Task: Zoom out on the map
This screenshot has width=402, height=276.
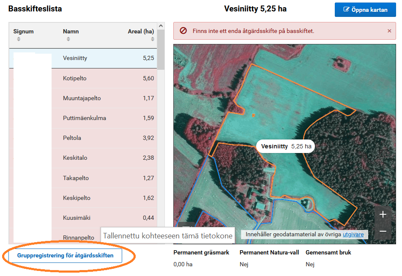Action: coord(383,231)
